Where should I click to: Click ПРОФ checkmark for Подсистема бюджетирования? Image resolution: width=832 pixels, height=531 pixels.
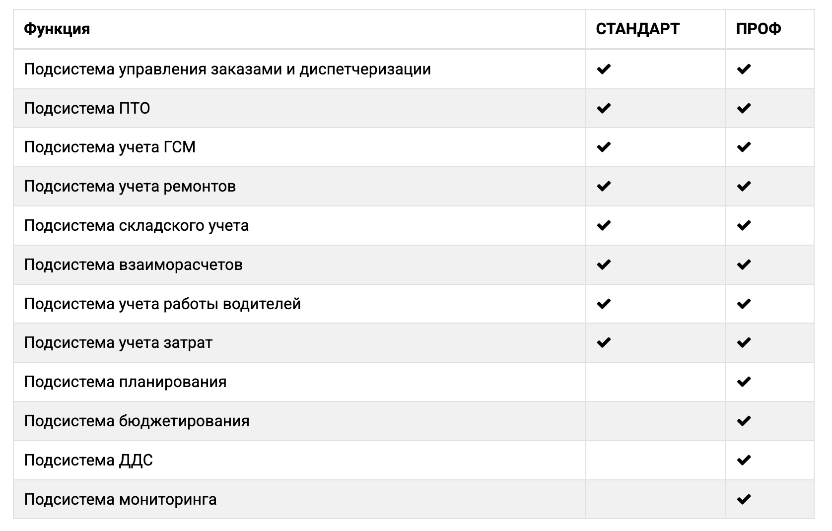[744, 421]
